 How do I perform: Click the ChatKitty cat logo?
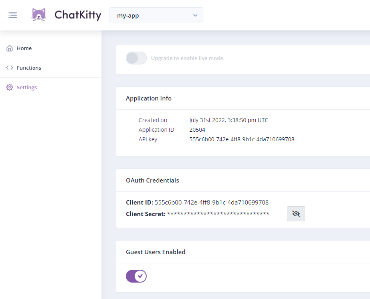tap(39, 15)
